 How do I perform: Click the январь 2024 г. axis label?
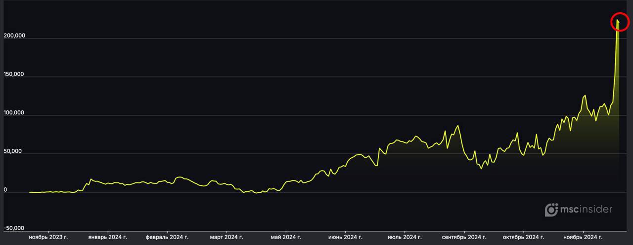pyautogui.click(x=108, y=238)
